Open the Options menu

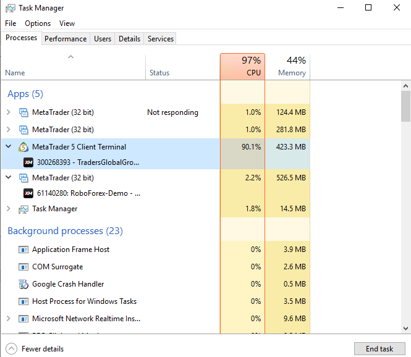click(38, 23)
